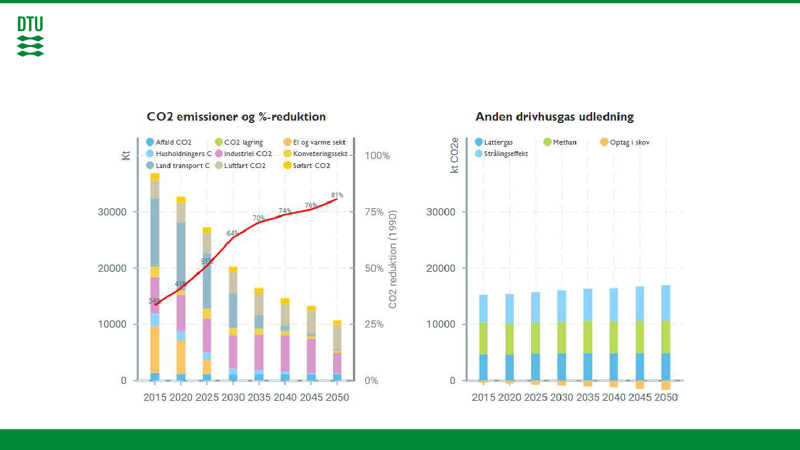
Task: Click the 2035 bar in CO2 emissions chart
Action: tap(259, 334)
